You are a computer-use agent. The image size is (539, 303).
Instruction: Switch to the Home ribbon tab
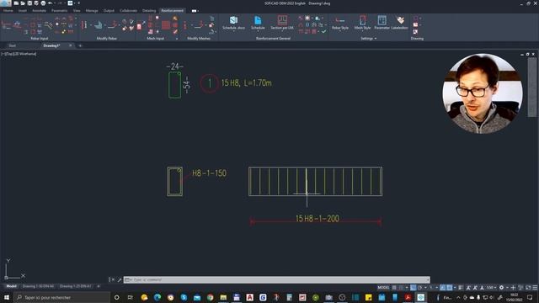pyautogui.click(x=8, y=11)
